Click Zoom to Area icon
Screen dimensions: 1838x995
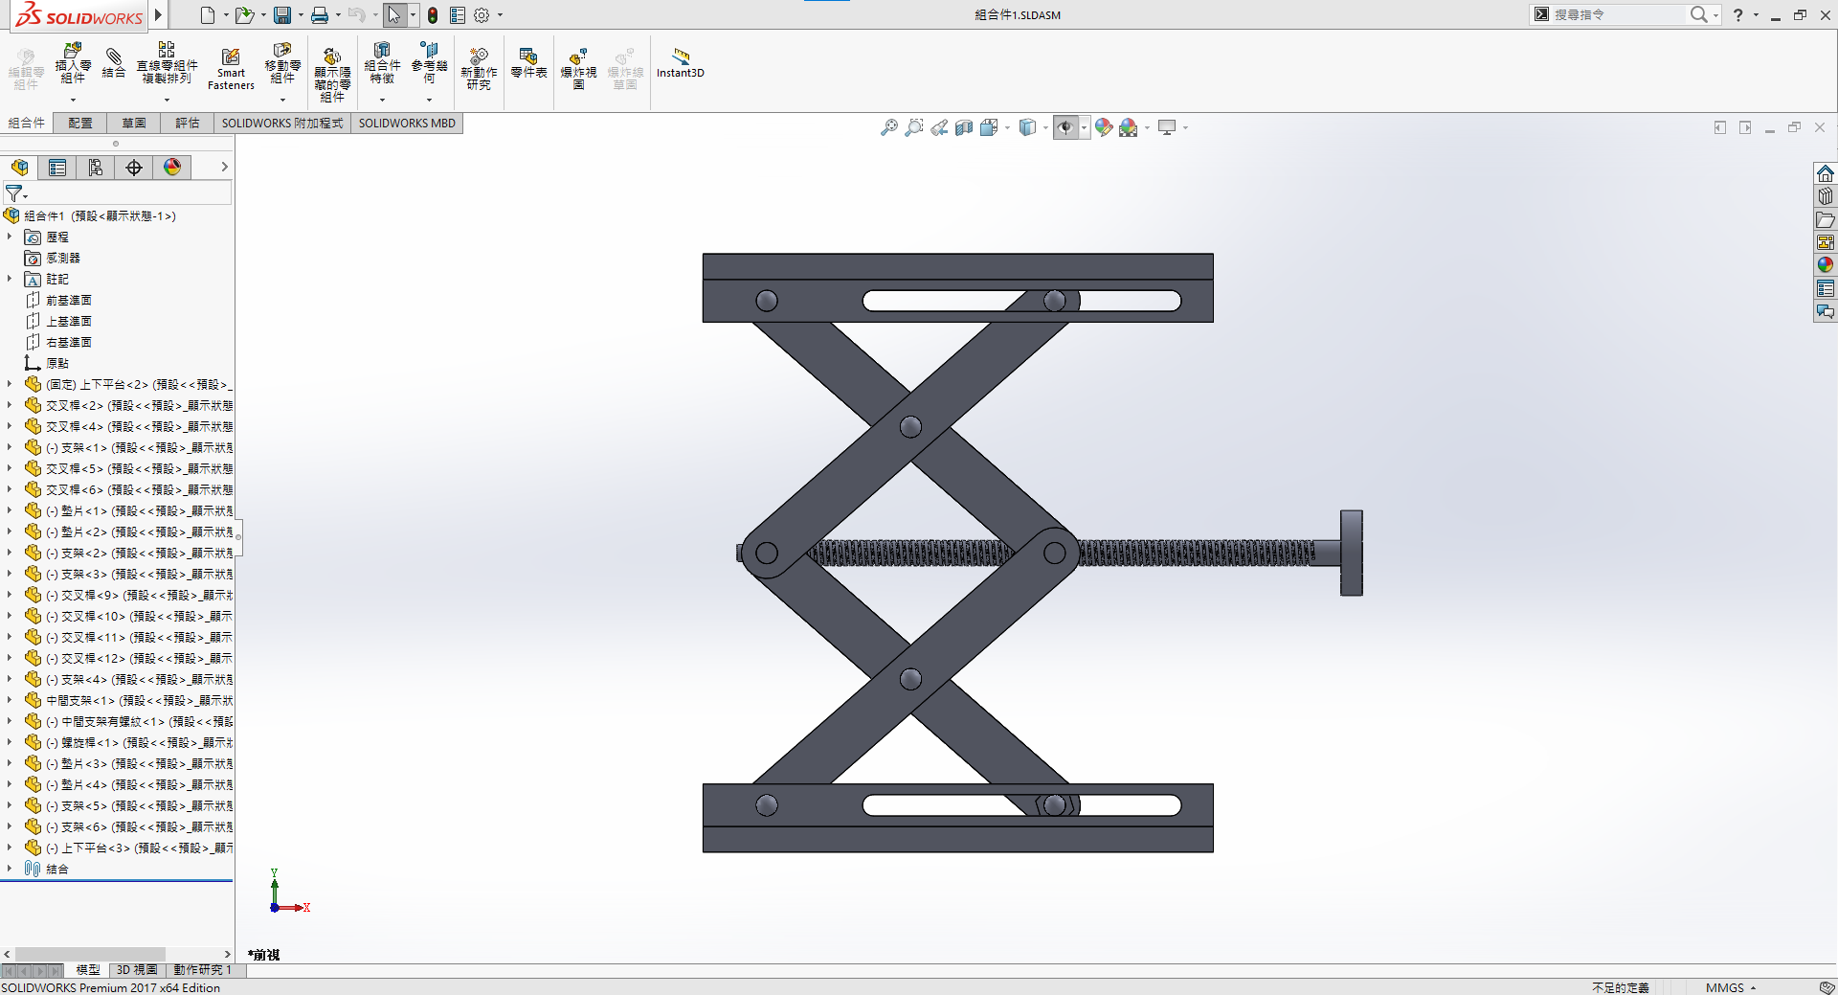click(x=914, y=127)
